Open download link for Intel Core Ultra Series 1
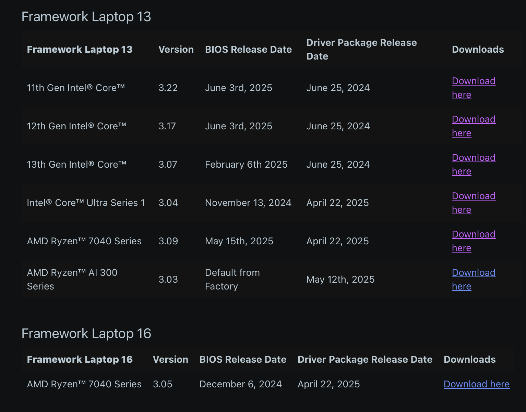This screenshot has height=412, width=526. click(473, 196)
